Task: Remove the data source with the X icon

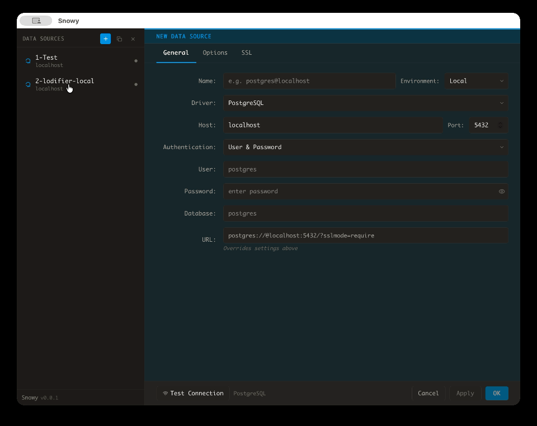Action: pos(133,39)
